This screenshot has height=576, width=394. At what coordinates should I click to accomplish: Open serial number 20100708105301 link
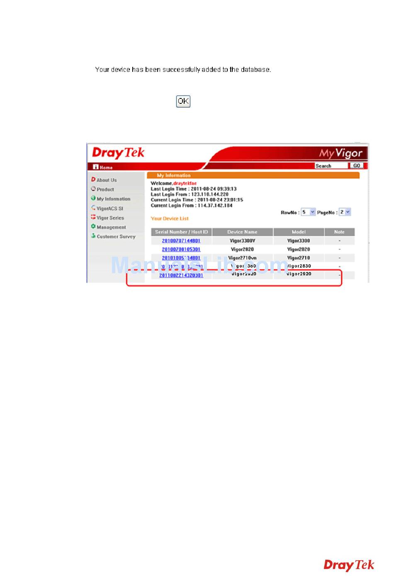pyautogui.click(x=181, y=250)
